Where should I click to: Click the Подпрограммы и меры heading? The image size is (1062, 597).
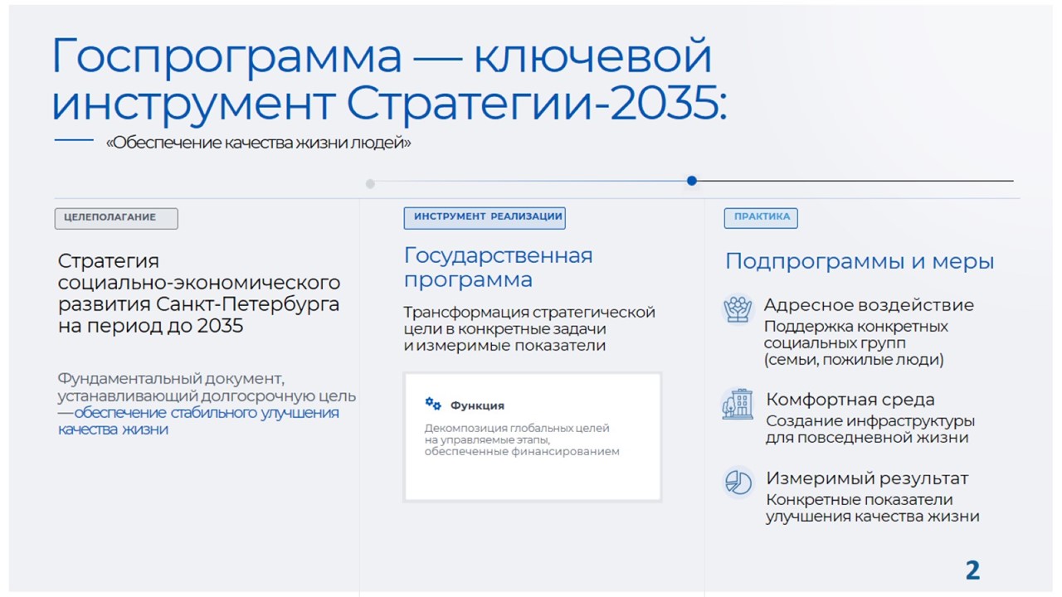pyautogui.click(x=860, y=261)
